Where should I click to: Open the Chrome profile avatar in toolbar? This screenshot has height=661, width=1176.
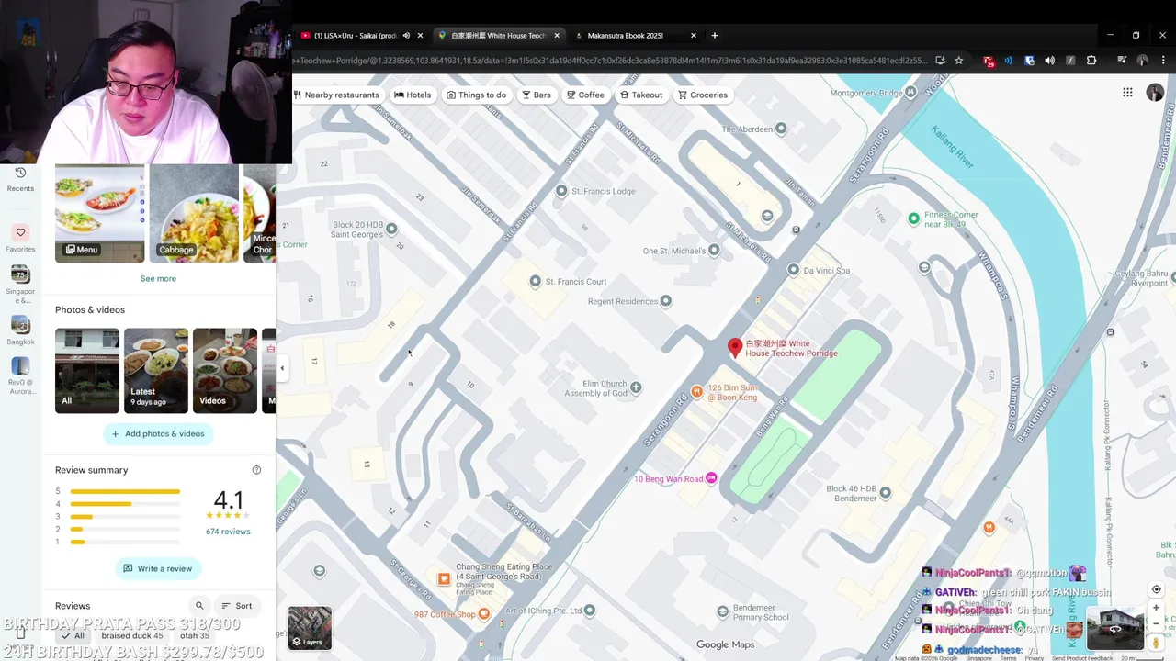click(x=1143, y=61)
